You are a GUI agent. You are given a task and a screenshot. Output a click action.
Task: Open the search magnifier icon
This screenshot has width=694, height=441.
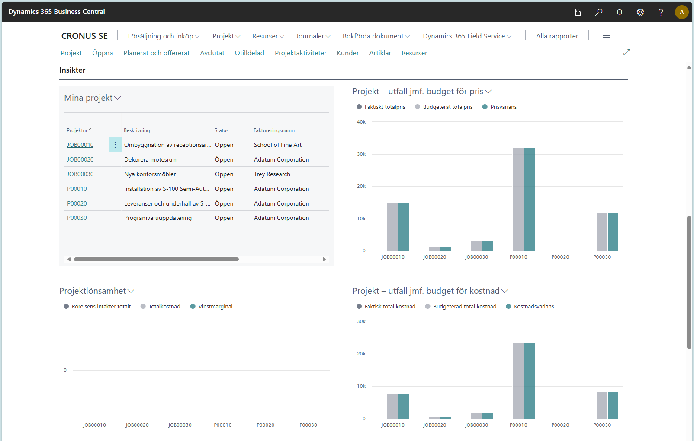599,12
